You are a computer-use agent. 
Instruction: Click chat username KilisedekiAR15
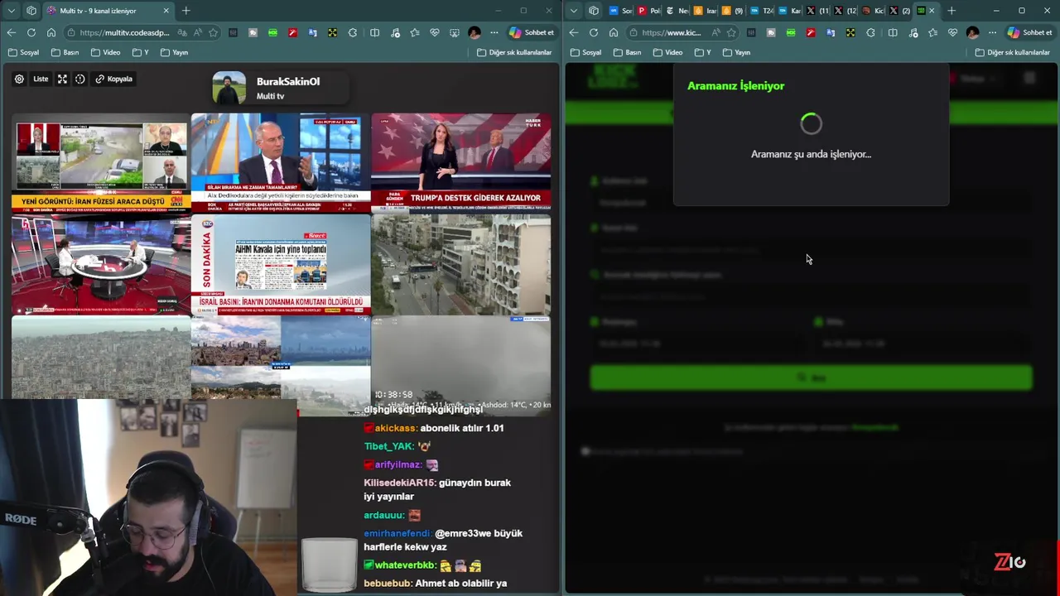point(399,483)
